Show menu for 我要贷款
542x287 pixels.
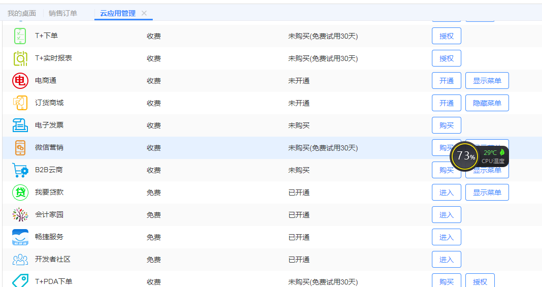pyautogui.click(x=487, y=192)
